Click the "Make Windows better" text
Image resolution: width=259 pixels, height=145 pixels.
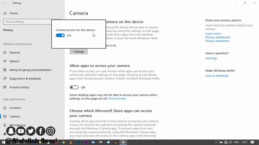click(220, 70)
